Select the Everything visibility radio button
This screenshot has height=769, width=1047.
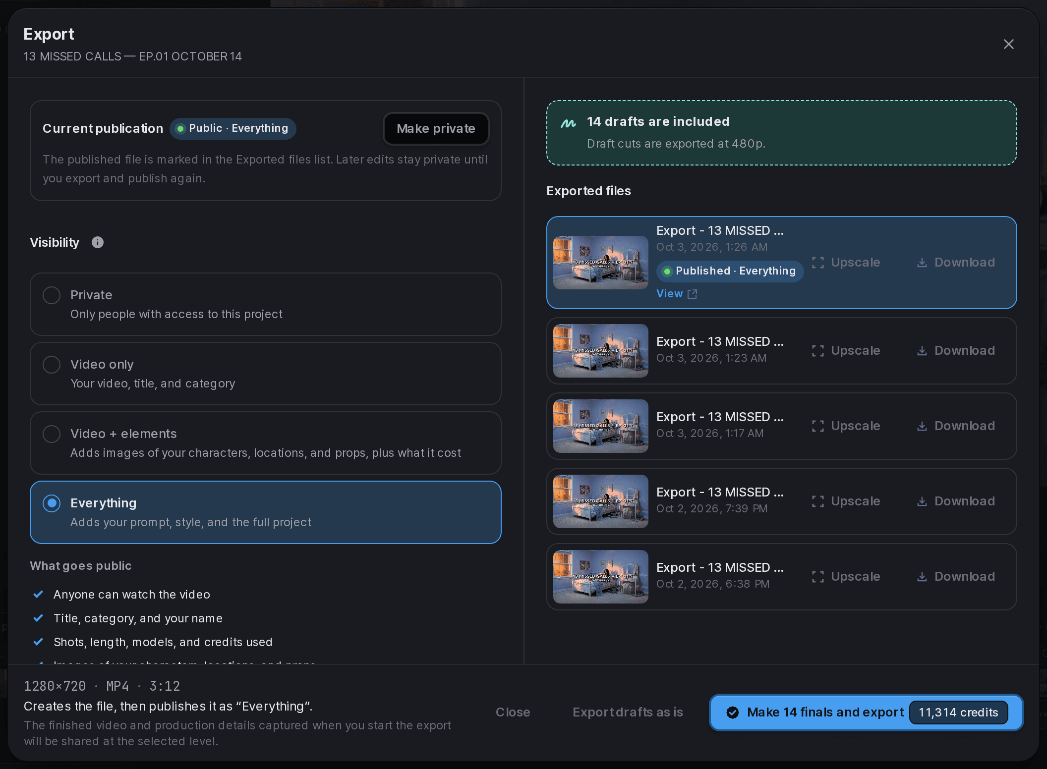pos(52,503)
